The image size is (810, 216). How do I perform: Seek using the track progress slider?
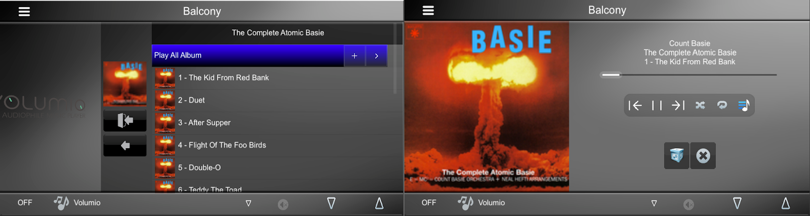[688, 75]
